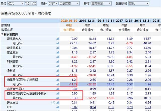
Task: Click the 同比 value 40.70 cell
Action: click(x=147, y=43)
